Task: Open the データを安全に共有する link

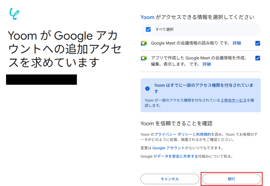Action: pyautogui.click(x=177, y=156)
